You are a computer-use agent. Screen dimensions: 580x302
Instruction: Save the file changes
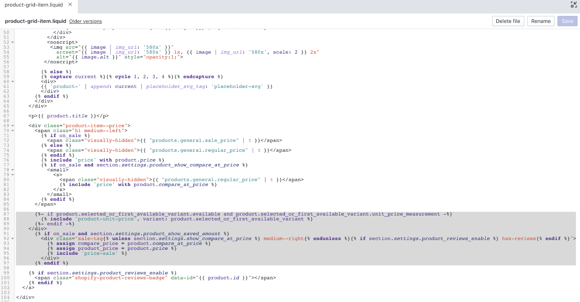(567, 21)
